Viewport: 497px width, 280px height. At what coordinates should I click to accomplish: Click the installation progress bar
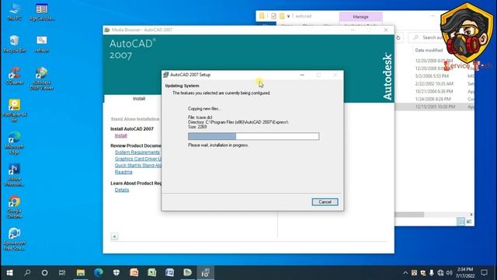tap(254, 137)
